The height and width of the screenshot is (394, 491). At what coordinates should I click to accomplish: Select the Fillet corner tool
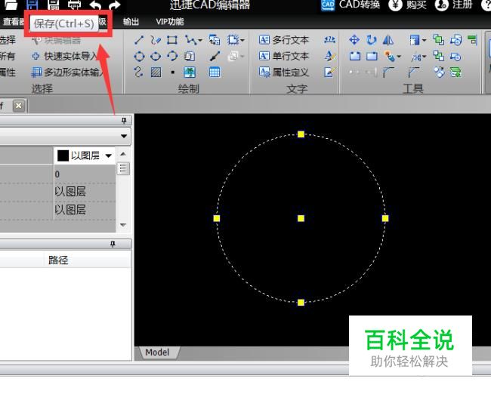388,72
